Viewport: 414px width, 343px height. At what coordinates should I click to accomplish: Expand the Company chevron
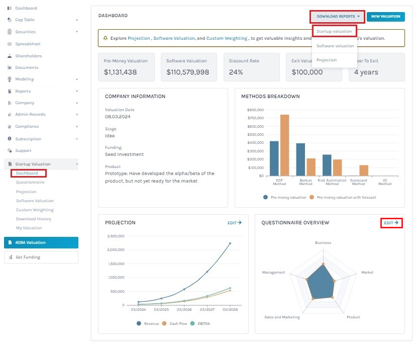pyautogui.click(x=77, y=103)
